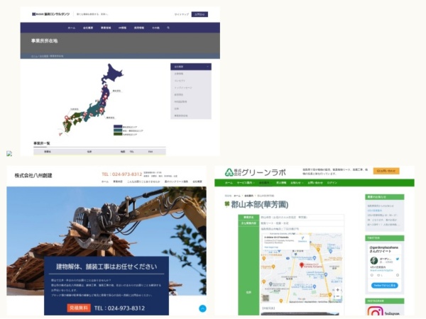Expand サービス案内 dropdown in green bar
This screenshot has width=426, height=319.
[246, 183]
